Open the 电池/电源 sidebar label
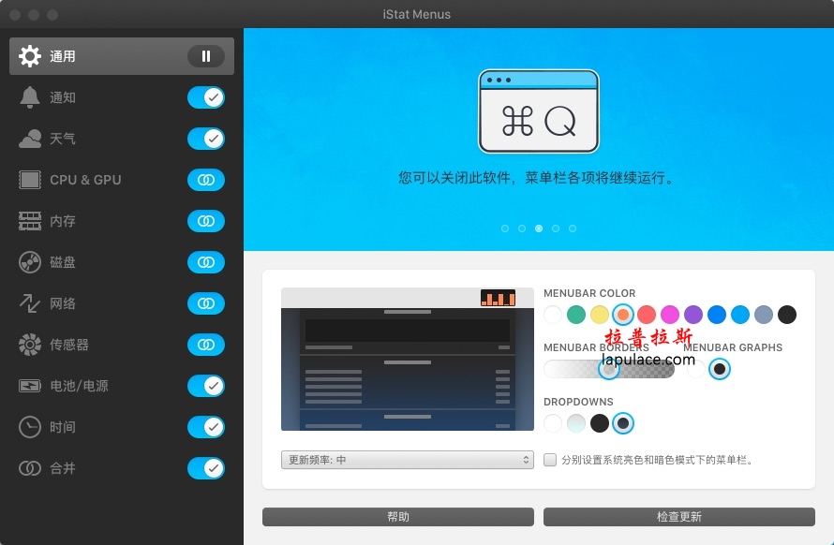 (80, 386)
